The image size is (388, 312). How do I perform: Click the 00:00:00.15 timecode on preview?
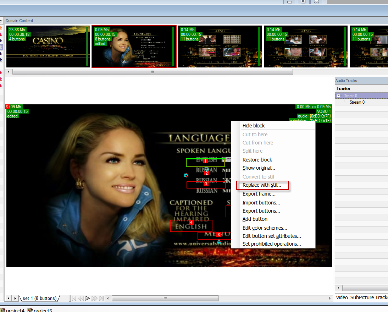click(x=18, y=111)
